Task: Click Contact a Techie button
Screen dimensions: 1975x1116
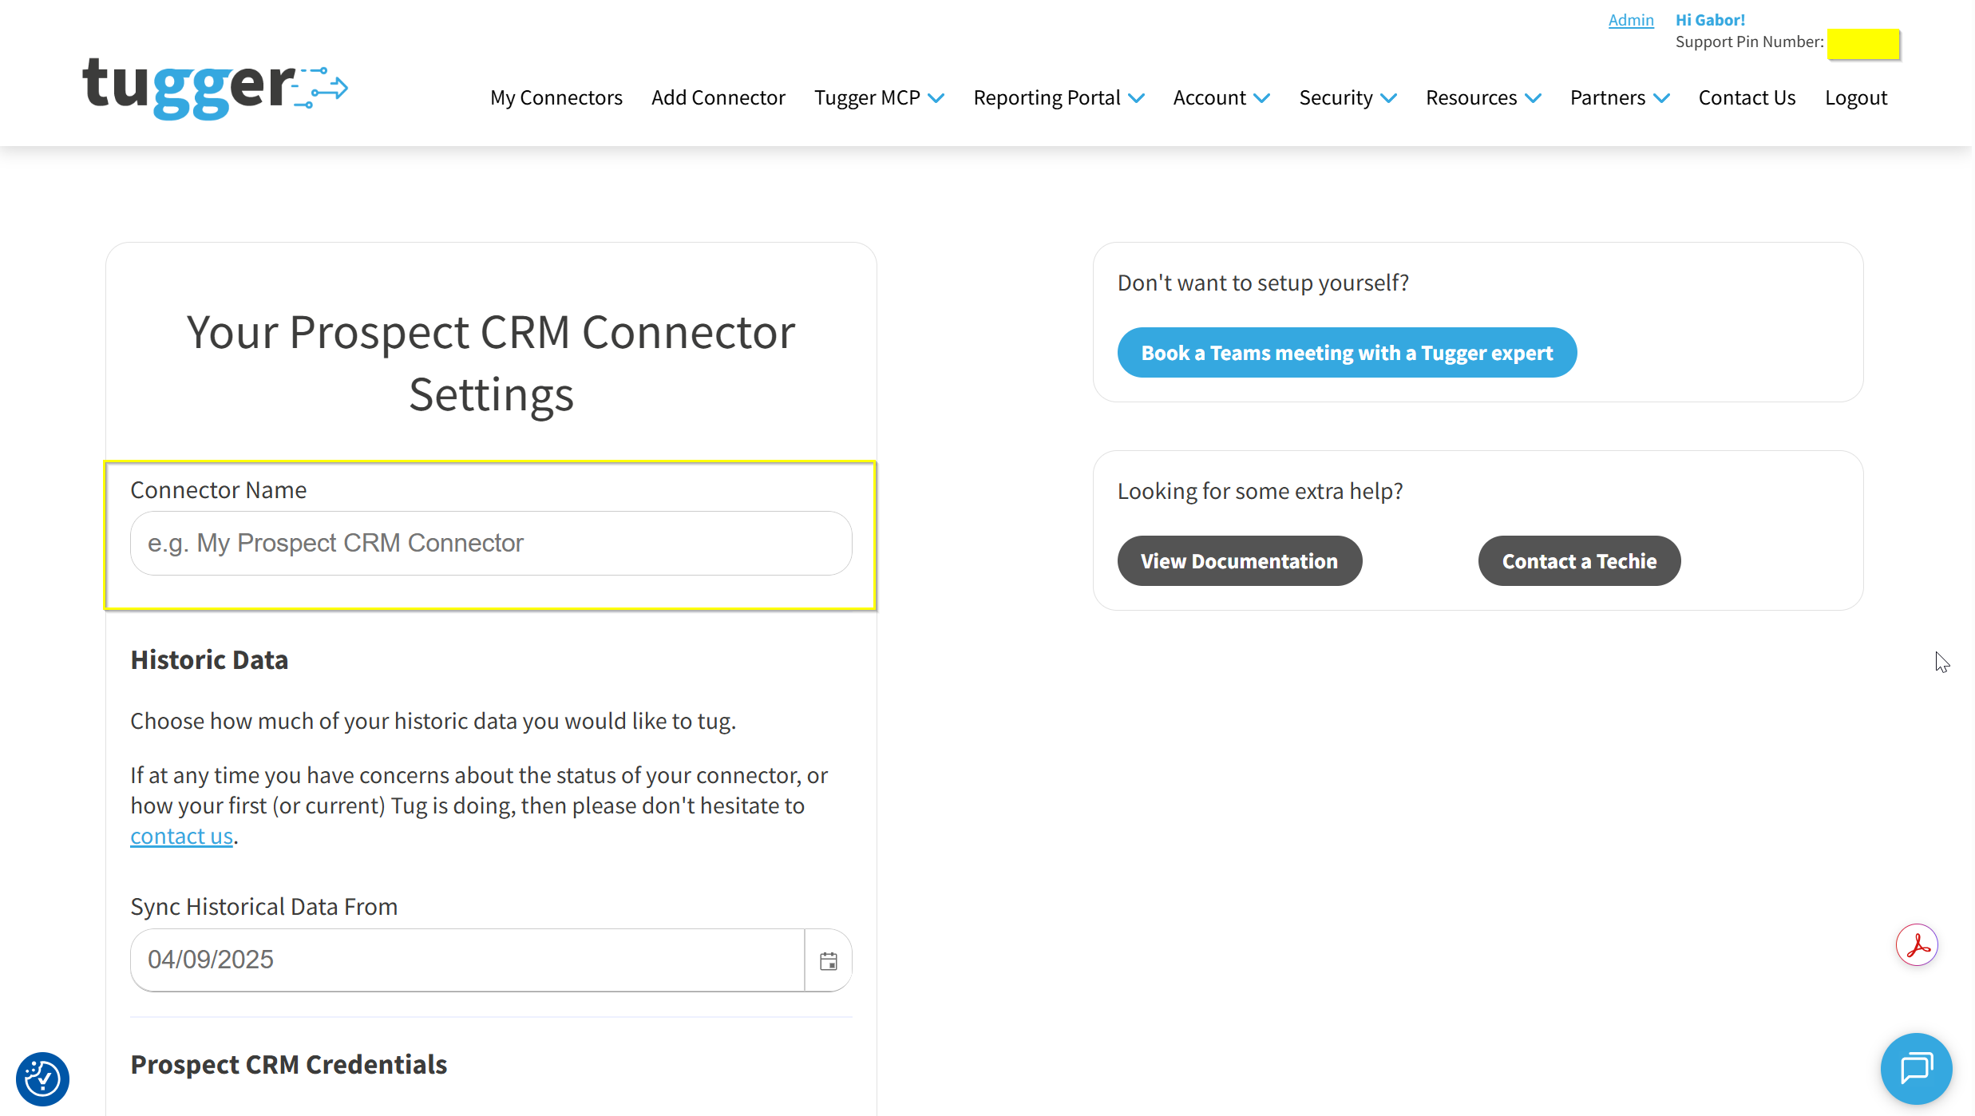Action: click(1579, 560)
